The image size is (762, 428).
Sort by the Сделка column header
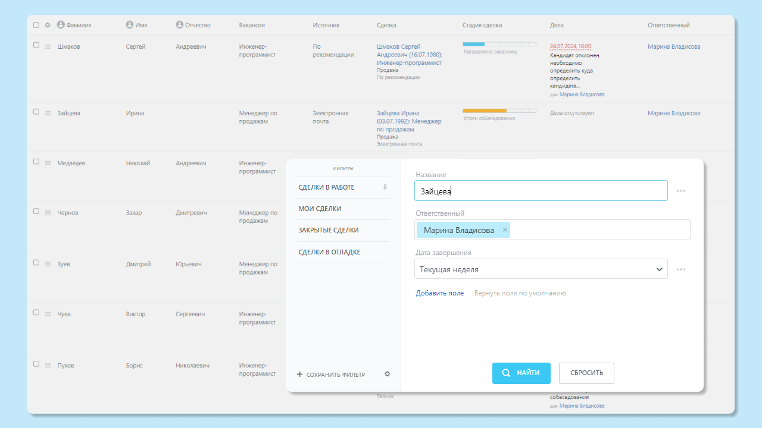point(386,25)
